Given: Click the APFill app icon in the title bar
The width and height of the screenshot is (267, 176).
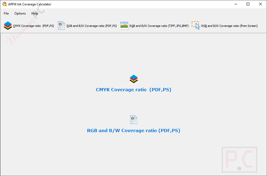Looking at the screenshot, I should (4, 4).
